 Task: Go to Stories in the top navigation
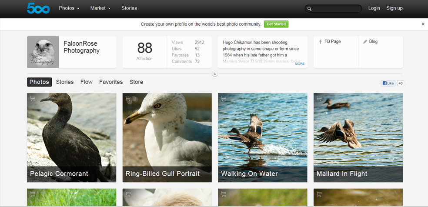(x=129, y=8)
